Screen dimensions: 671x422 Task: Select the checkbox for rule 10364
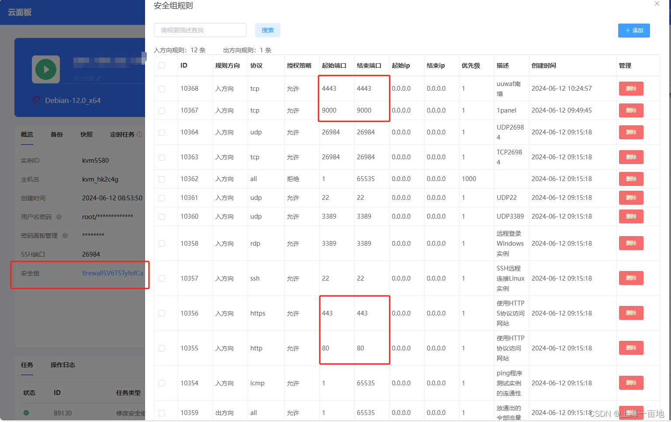click(162, 132)
